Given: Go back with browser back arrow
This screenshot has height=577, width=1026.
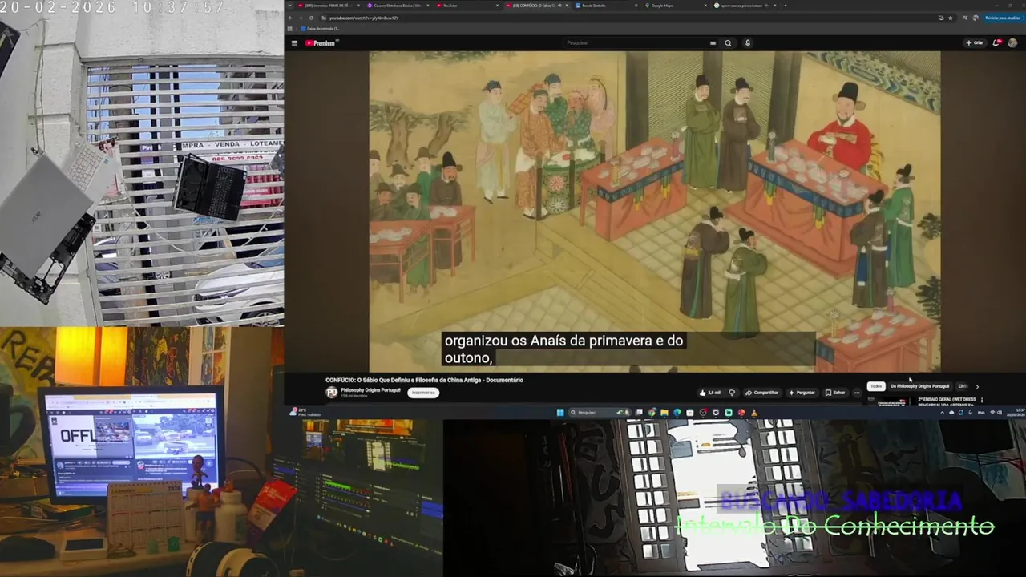Looking at the screenshot, I should click(290, 18).
